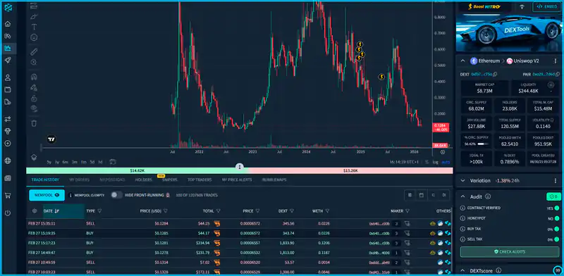The width and height of the screenshot is (564, 276).
Task: Click the Embed button
Action: pyautogui.click(x=546, y=6)
